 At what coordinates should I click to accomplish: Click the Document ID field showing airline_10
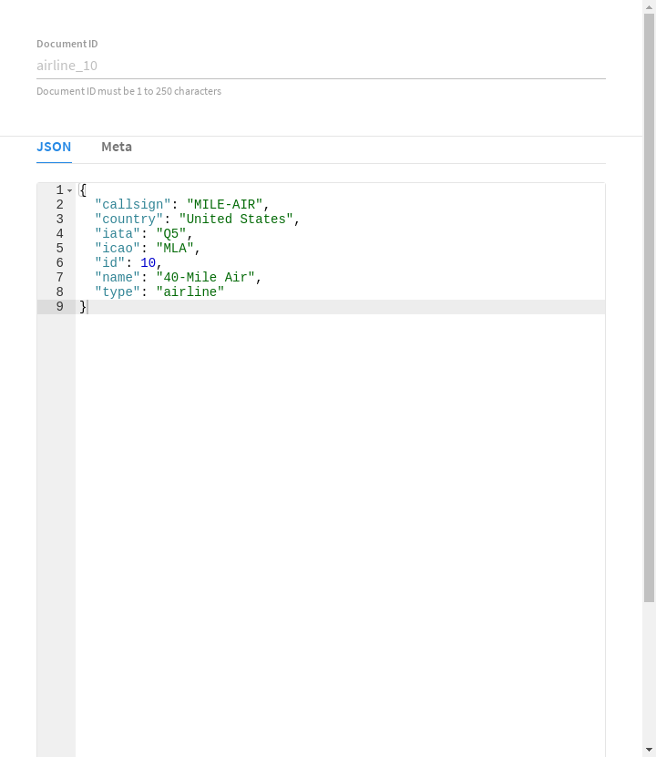click(321, 66)
